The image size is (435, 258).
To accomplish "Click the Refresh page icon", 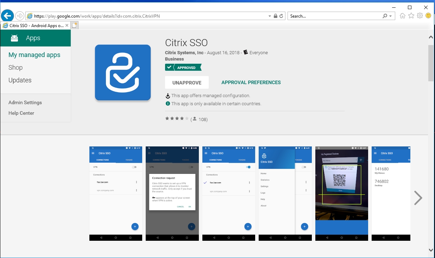I will [282, 16].
